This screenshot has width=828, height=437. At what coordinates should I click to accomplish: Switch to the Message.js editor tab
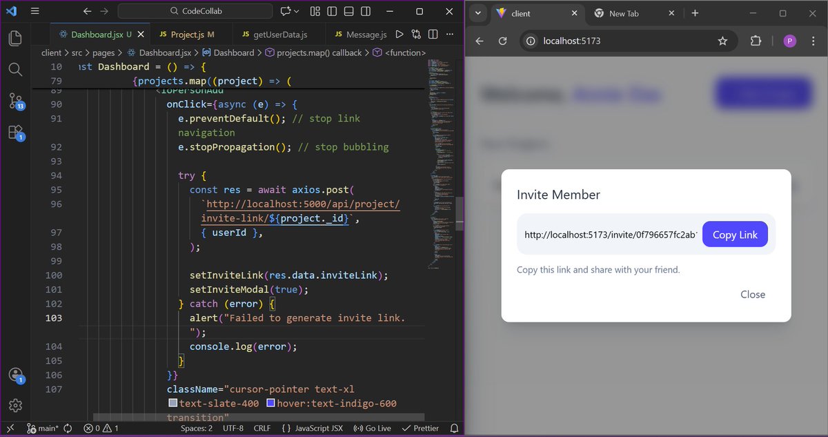tap(361, 35)
